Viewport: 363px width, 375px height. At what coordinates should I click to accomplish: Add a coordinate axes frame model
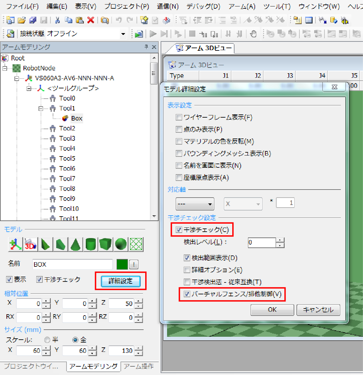tap(15, 245)
